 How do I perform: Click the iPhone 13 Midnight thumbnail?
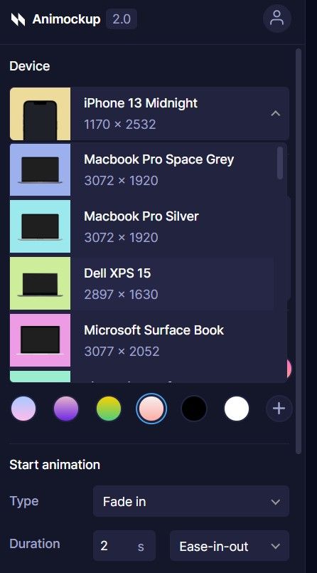(x=40, y=114)
